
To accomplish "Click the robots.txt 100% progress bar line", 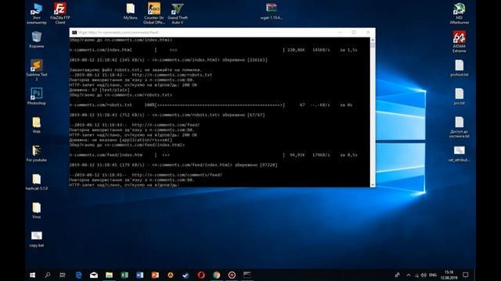I will point(211,105).
